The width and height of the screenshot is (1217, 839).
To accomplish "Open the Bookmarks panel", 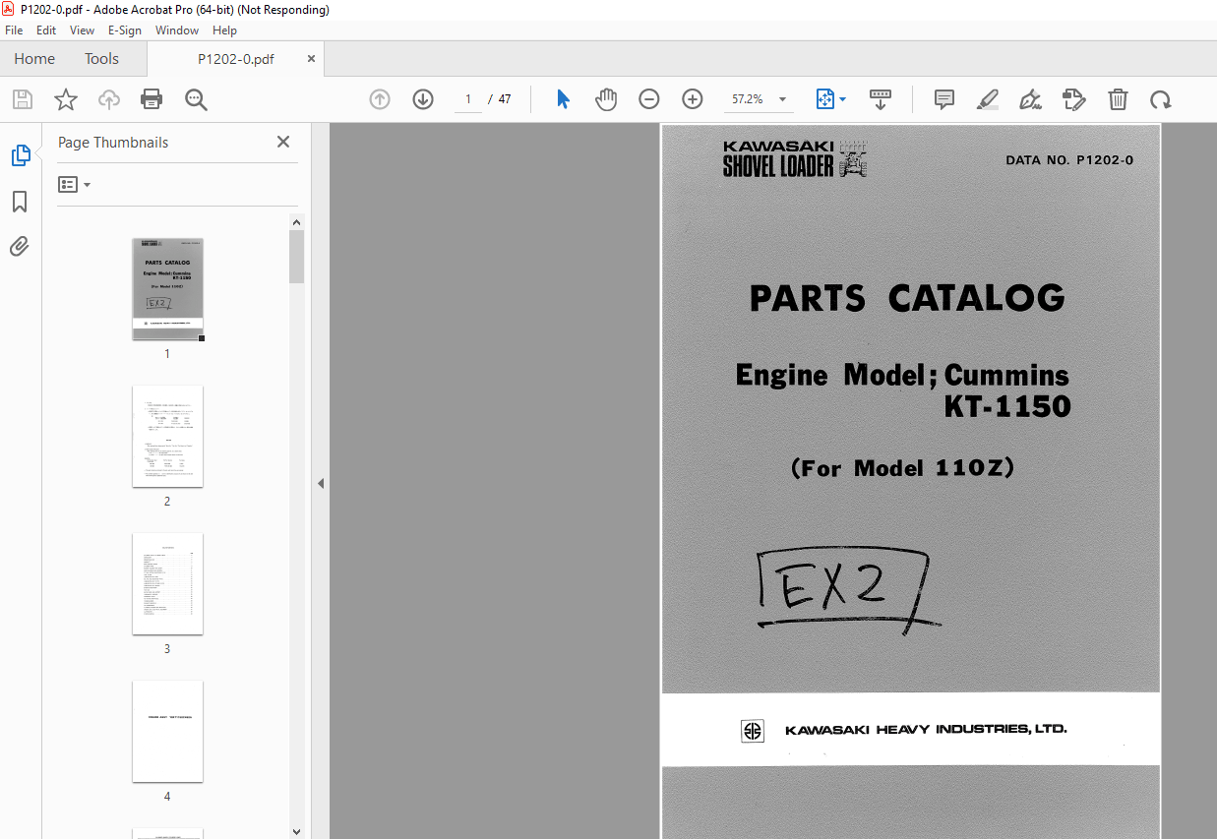I will coord(20,202).
